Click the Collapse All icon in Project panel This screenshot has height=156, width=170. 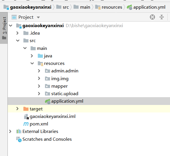pyautogui.click(x=162, y=17)
